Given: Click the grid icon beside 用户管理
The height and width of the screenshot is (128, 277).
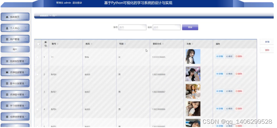Looking at the screenshot, I should [x=7, y=39].
